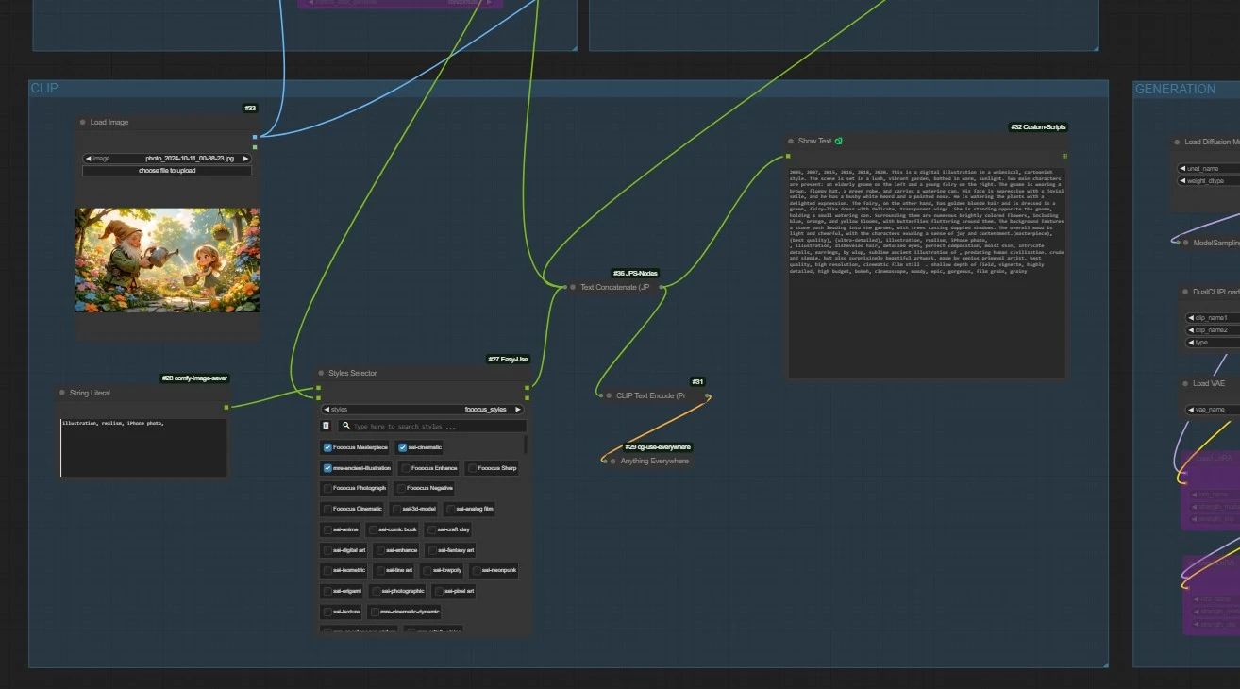Uncheck the sai-cinematic style checkbox
Image resolution: width=1240 pixels, height=689 pixels.
click(403, 447)
